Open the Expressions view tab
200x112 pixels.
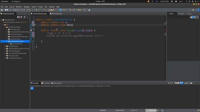pos(189,14)
